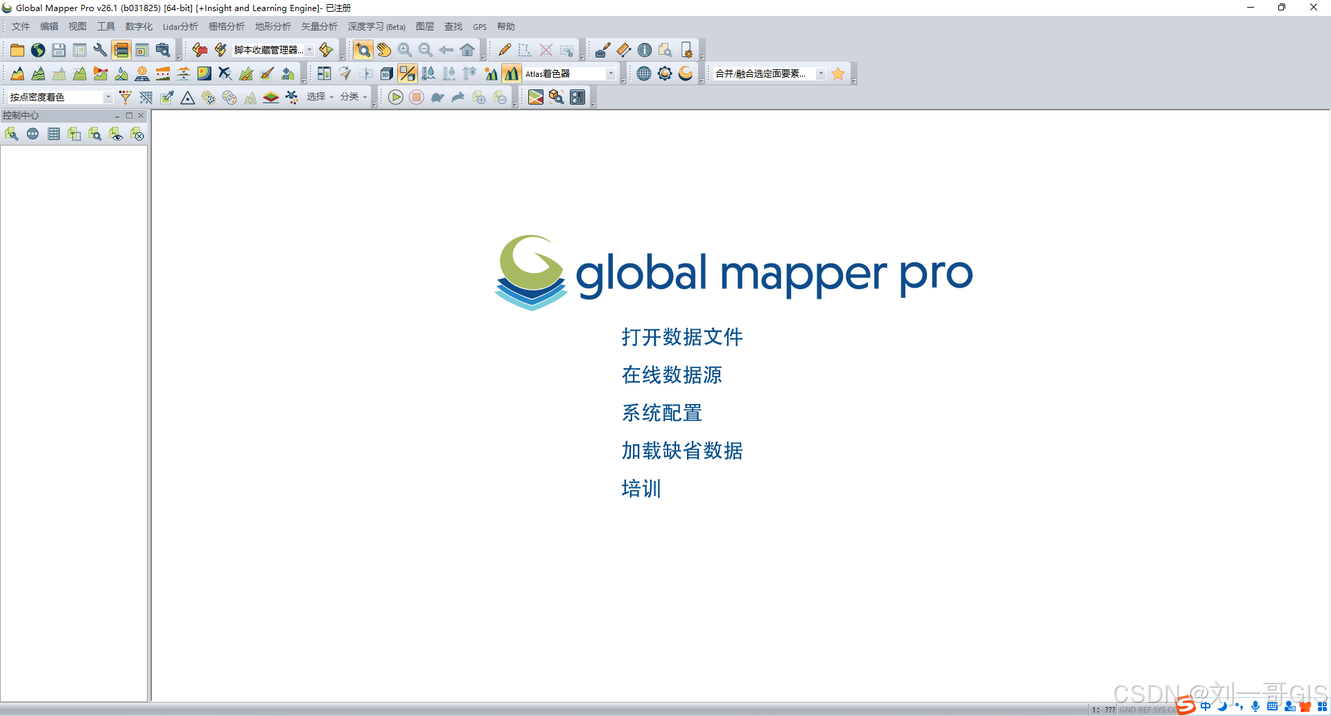Screen dimensions: 1331x716
Task: Go to full view home icon
Action: point(467,50)
